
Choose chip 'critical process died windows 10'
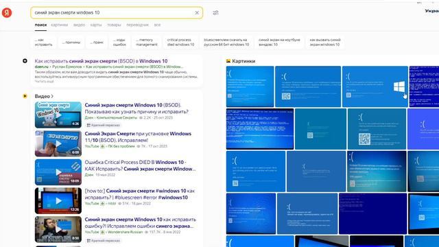pyautogui.click(x=180, y=43)
